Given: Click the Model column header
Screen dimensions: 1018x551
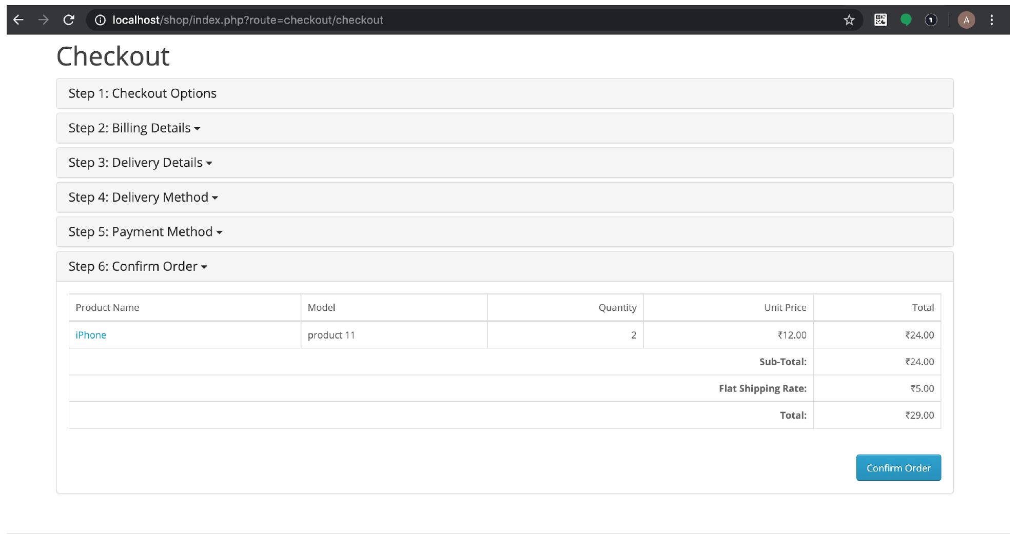Looking at the screenshot, I should [321, 307].
